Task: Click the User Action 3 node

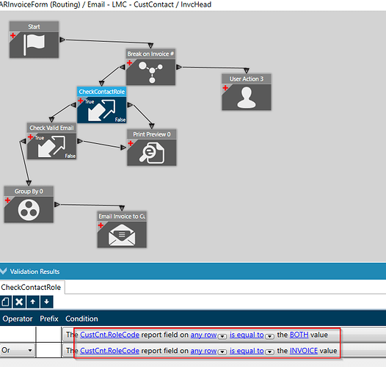Action: pyautogui.click(x=247, y=92)
